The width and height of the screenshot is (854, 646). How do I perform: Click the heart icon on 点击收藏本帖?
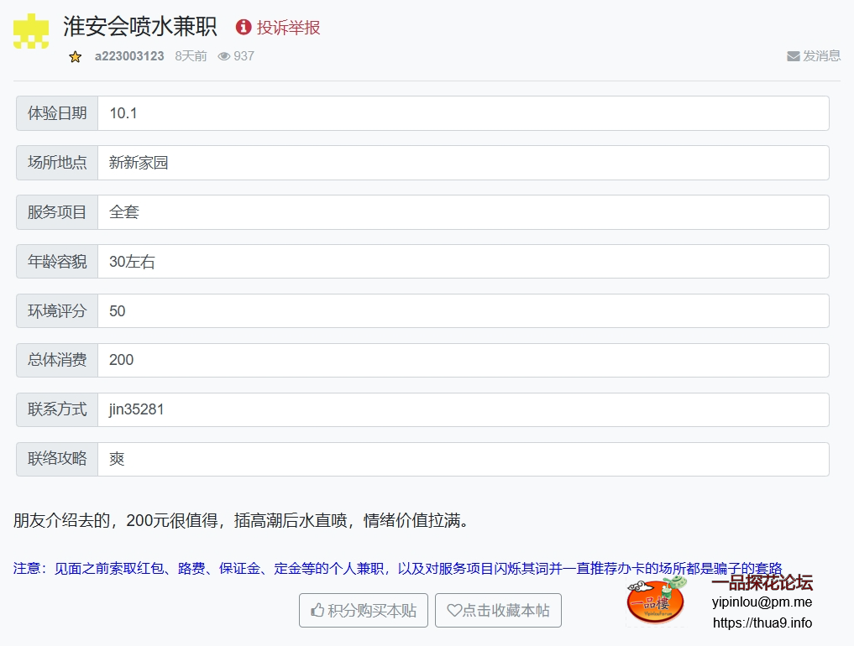tap(454, 610)
